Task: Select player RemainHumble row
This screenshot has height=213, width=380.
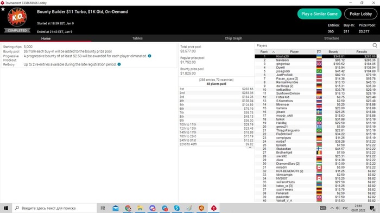Action: tap(316, 82)
